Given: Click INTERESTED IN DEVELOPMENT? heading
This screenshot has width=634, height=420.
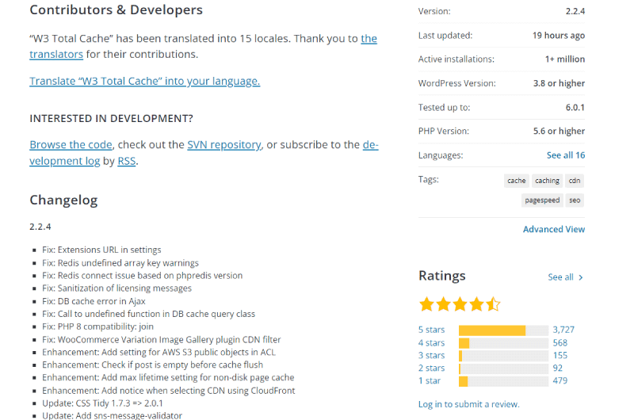Looking at the screenshot, I should (111, 118).
